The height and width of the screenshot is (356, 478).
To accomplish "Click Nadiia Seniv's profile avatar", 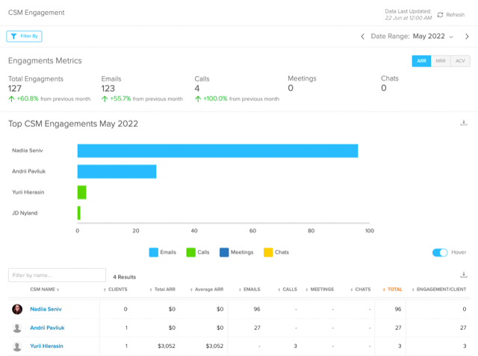I will 17,309.
